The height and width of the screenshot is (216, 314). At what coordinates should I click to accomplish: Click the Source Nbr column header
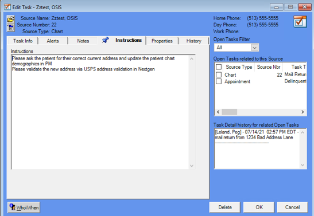click(x=269, y=67)
